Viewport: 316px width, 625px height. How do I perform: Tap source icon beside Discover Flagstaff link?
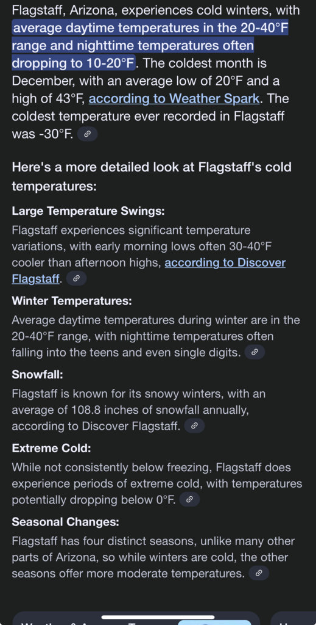[76, 278]
